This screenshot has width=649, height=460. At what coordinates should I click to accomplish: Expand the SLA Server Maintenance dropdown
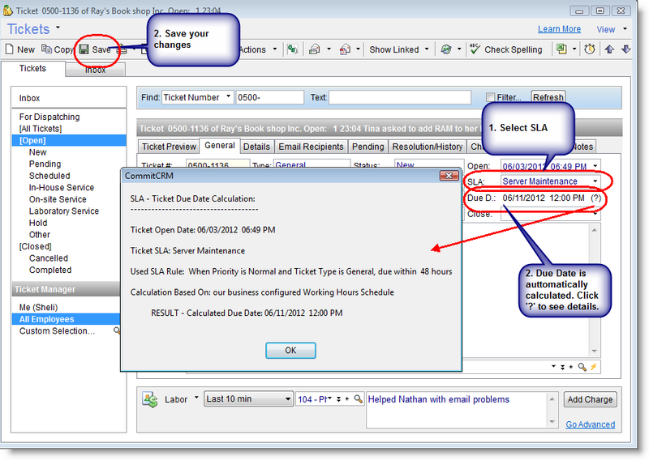pyautogui.click(x=595, y=181)
